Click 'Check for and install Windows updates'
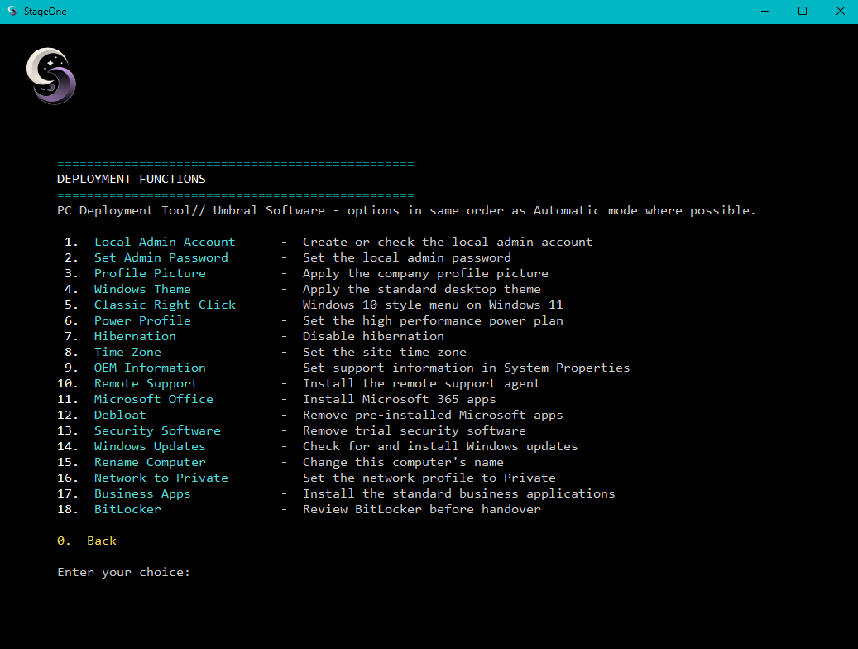Image resolution: width=858 pixels, height=649 pixels. point(440,446)
